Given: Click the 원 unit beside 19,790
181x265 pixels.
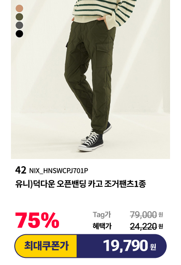Looking at the screenshot, I should click(153, 247).
